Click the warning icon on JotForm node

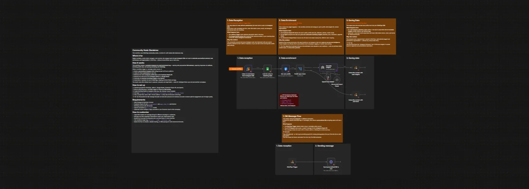point(251,71)
